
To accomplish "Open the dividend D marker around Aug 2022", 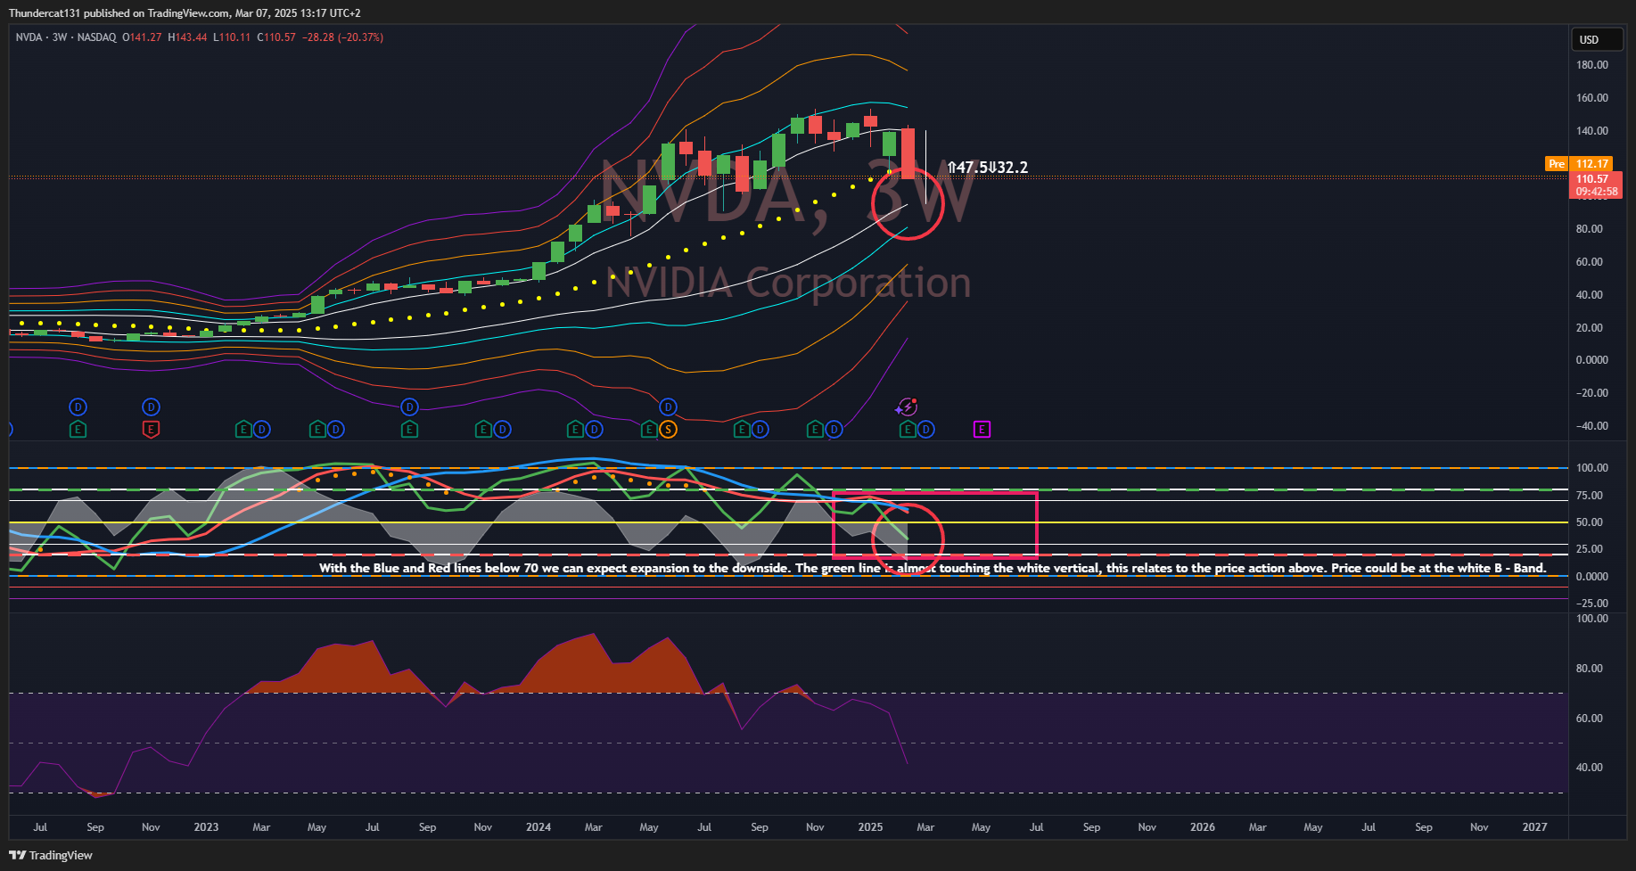I will point(78,407).
